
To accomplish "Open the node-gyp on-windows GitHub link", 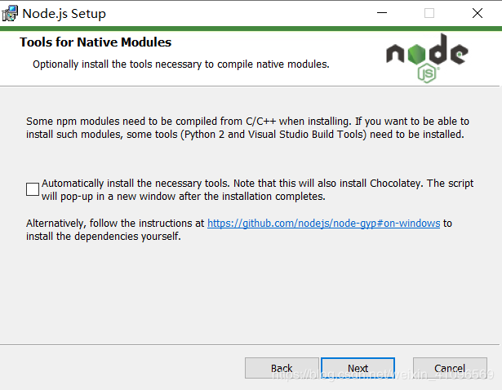I will 324,223.
